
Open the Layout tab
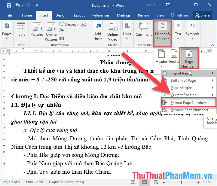point(79,15)
